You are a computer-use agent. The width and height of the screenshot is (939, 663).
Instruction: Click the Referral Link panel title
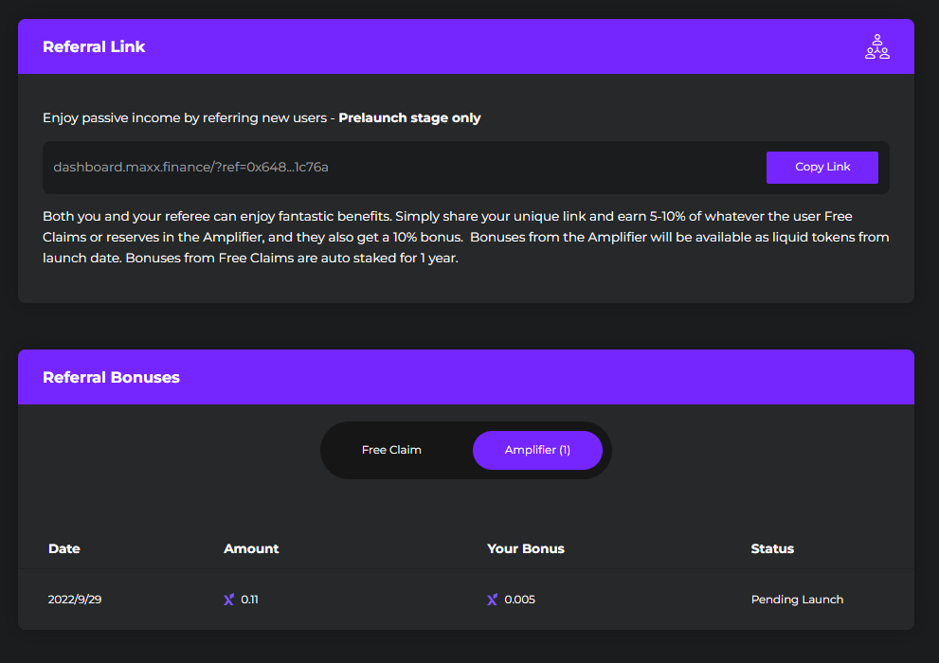(x=94, y=46)
